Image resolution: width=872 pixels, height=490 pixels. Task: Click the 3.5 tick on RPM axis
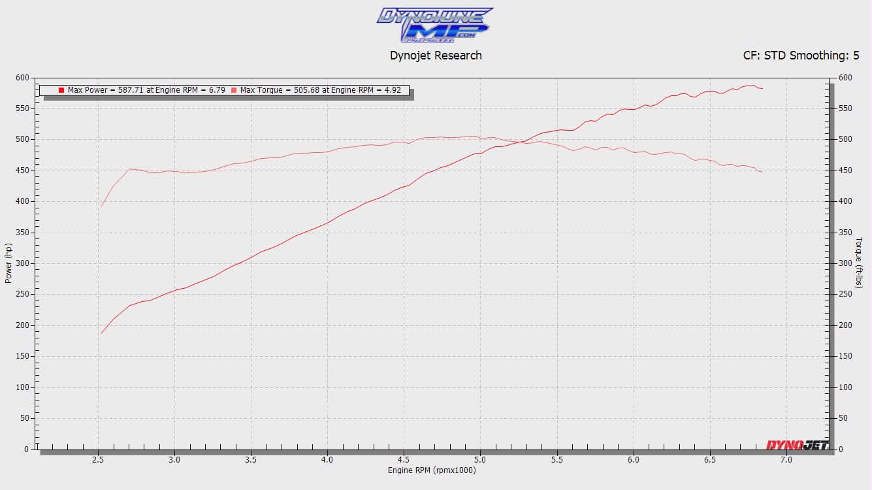tap(251, 460)
